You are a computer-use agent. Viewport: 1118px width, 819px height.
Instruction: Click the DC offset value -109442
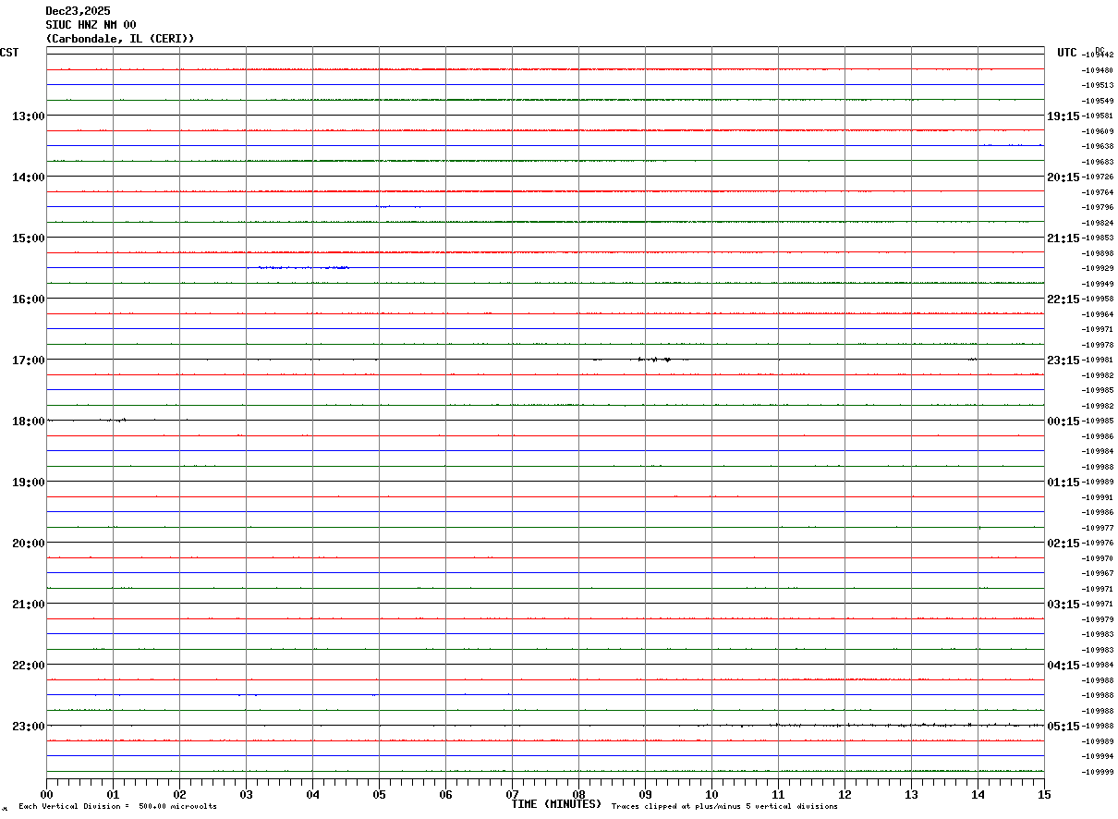point(1098,55)
